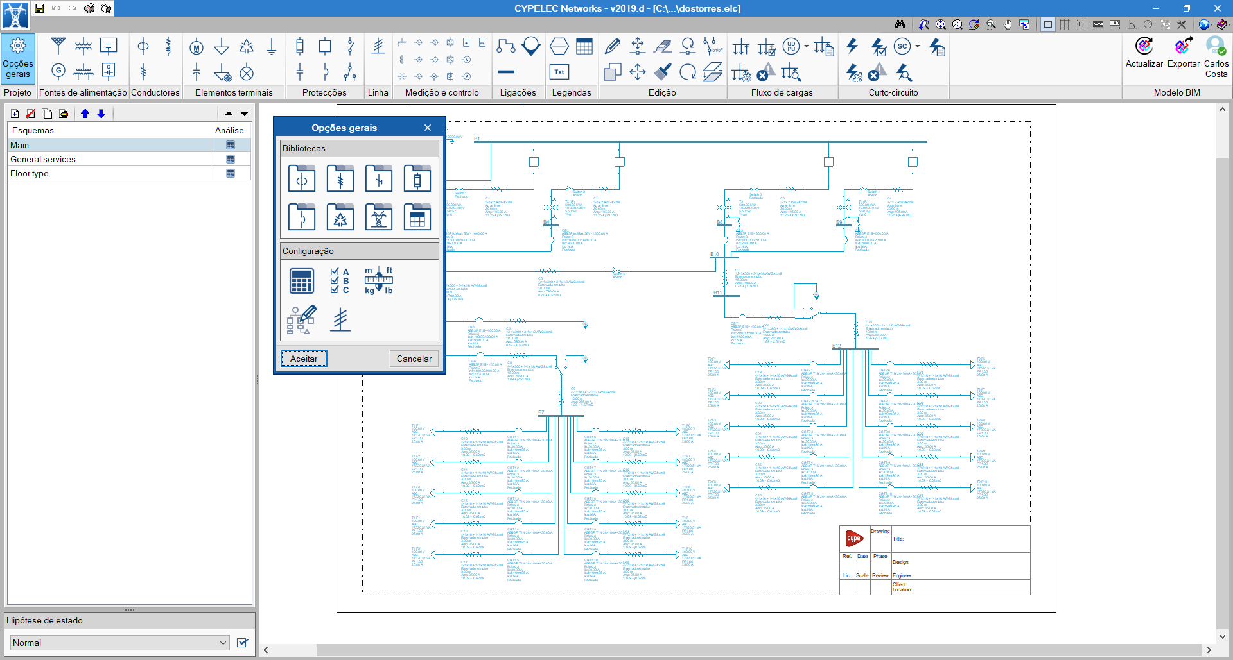The image size is (1233, 660).
Task: Close the Opções gerais dialog
Action: tap(428, 128)
